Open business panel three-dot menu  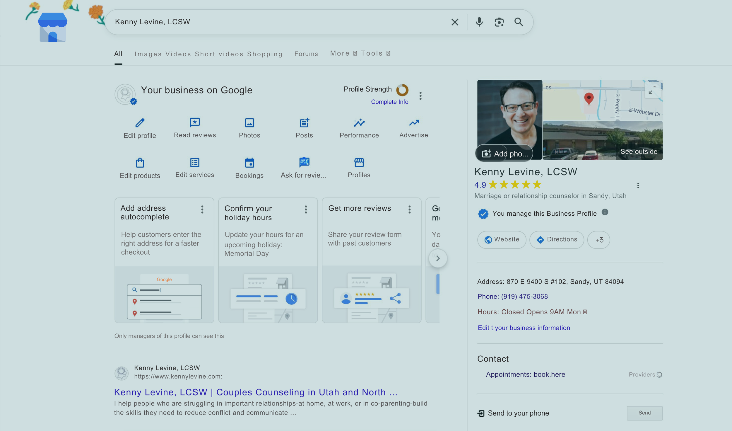(420, 96)
